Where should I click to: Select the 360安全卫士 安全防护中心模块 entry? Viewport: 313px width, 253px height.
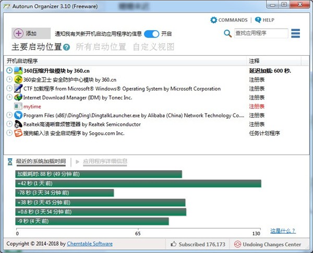click(70, 80)
